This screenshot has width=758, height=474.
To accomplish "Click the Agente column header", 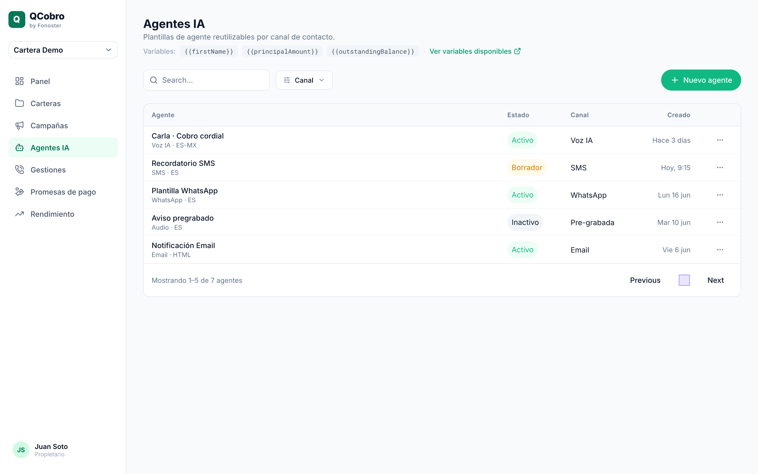I will point(163,115).
